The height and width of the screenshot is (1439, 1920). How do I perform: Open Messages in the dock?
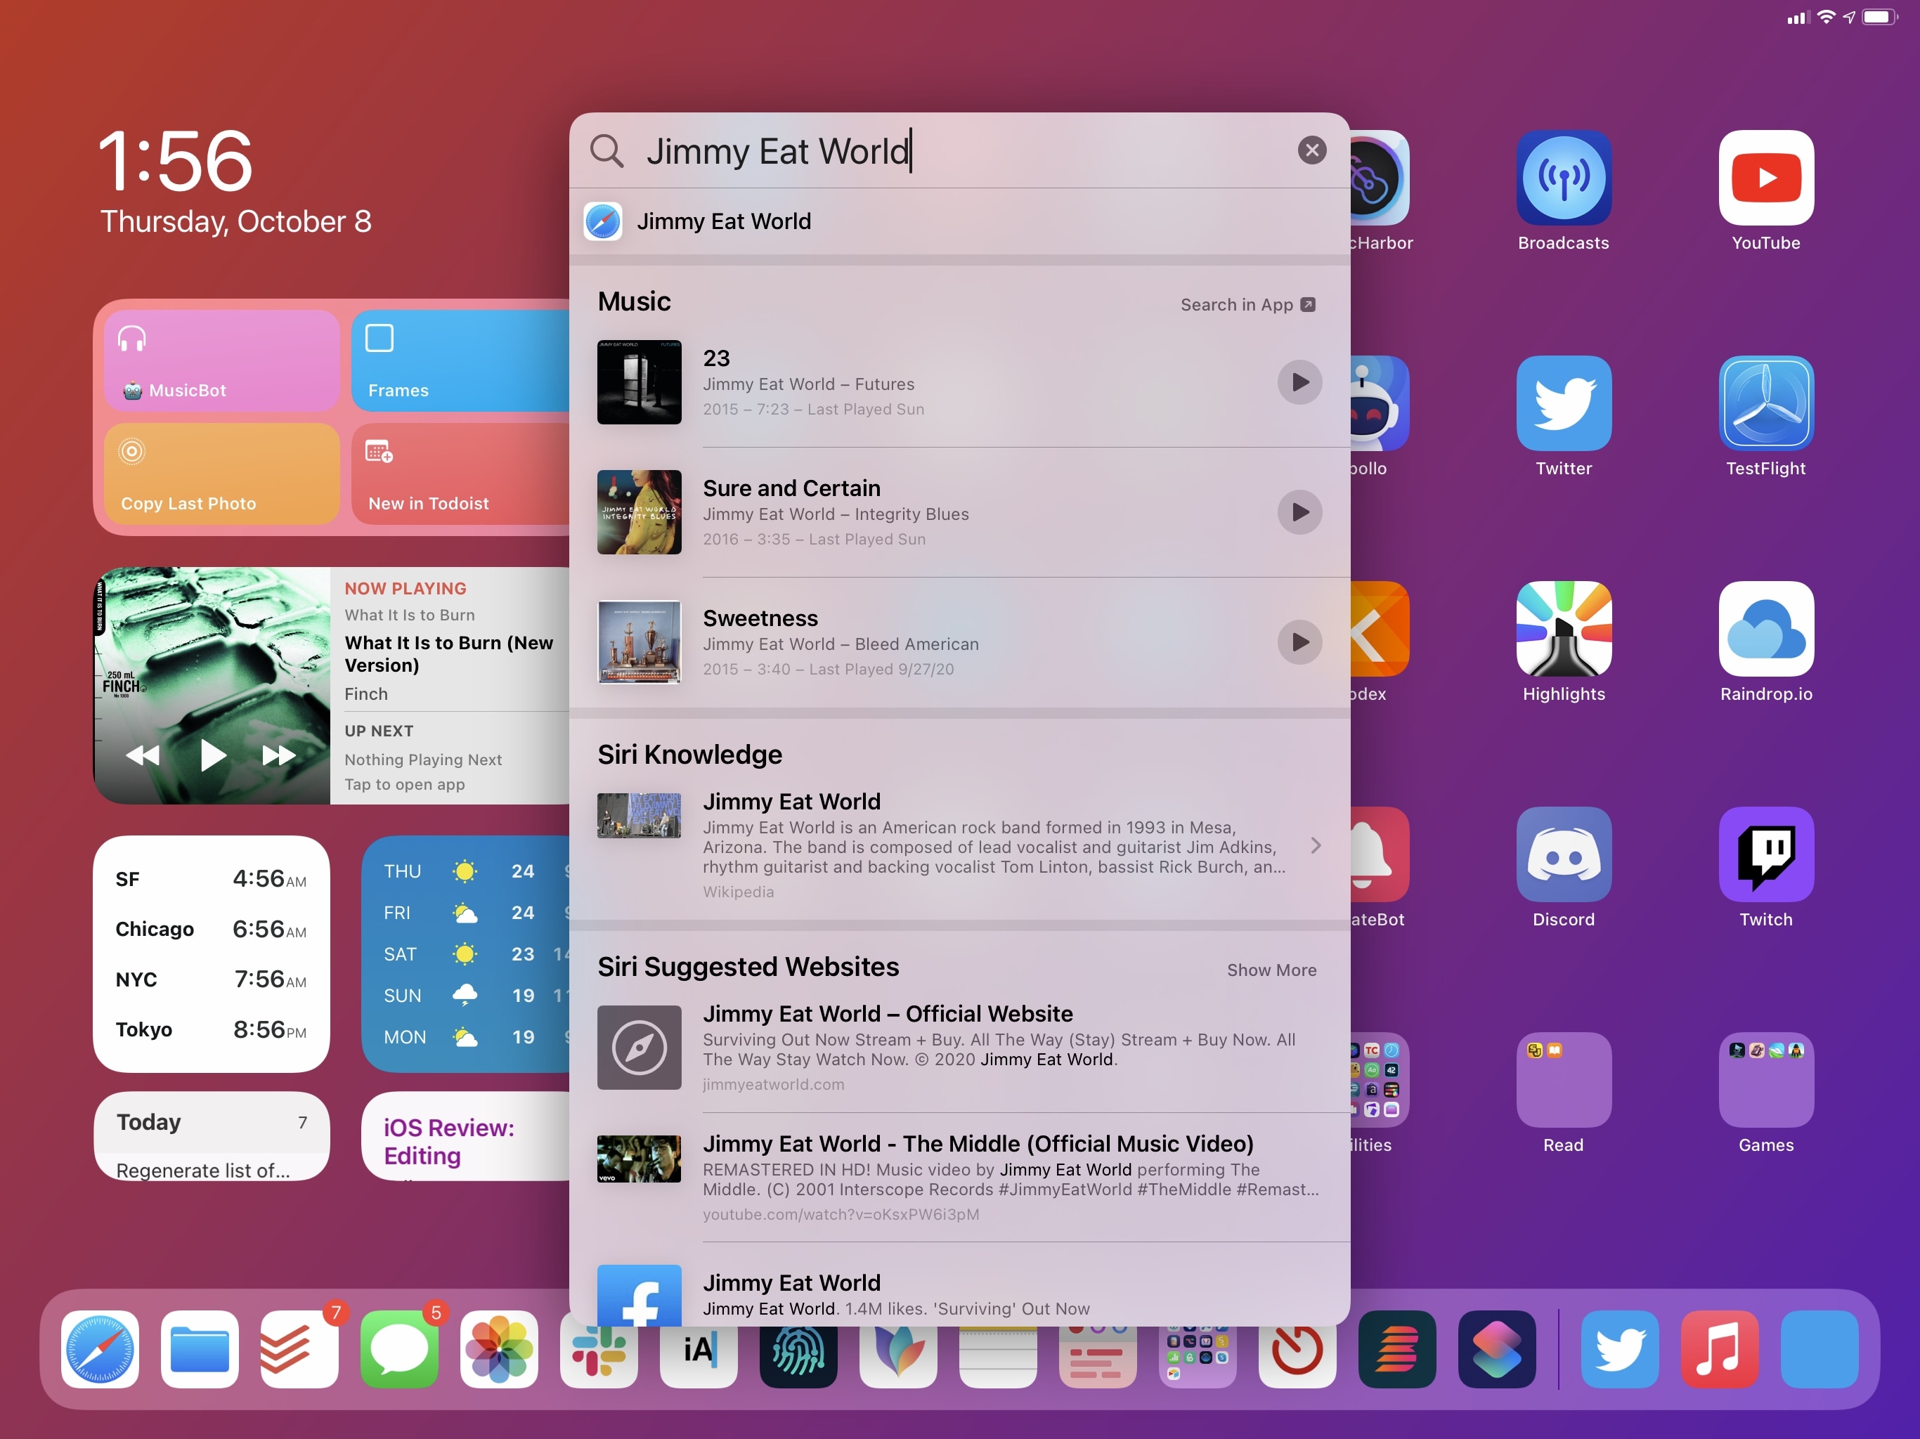click(399, 1350)
